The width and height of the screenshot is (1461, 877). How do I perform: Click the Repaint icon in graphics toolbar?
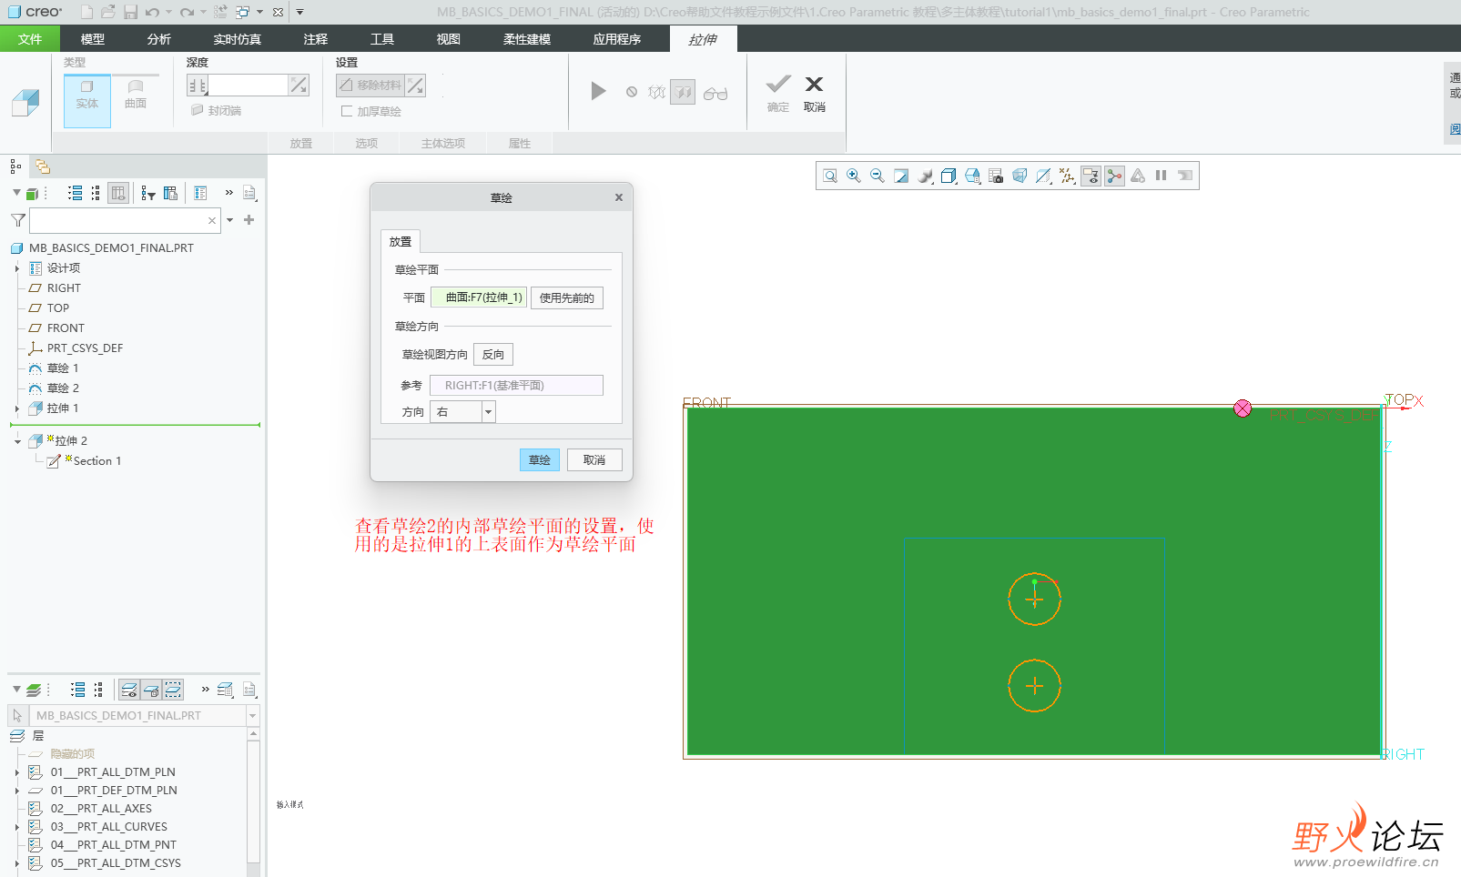901,176
